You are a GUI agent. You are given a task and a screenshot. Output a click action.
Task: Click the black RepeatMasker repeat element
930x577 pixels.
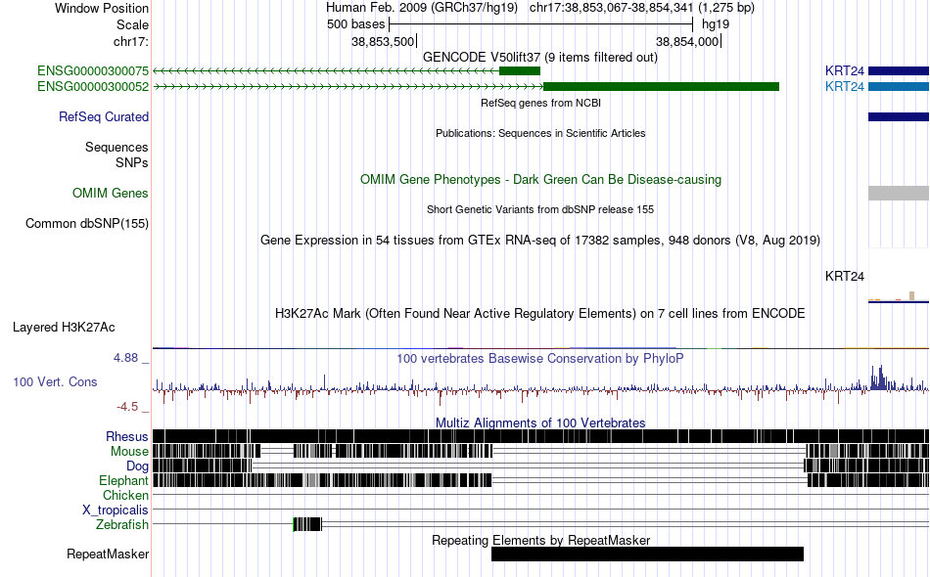tap(648, 554)
